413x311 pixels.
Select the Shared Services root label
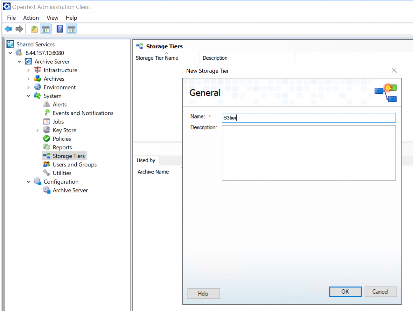pos(36,44)
